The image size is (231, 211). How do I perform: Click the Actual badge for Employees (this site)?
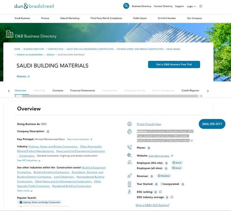click(x=177, y=163)
